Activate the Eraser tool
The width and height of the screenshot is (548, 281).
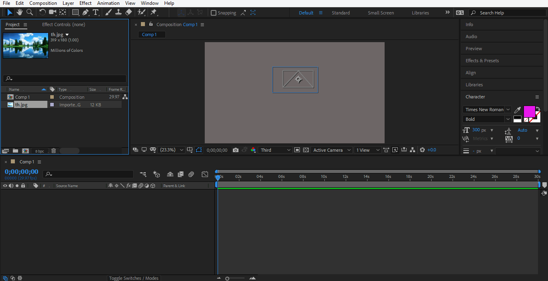(128, 12)
